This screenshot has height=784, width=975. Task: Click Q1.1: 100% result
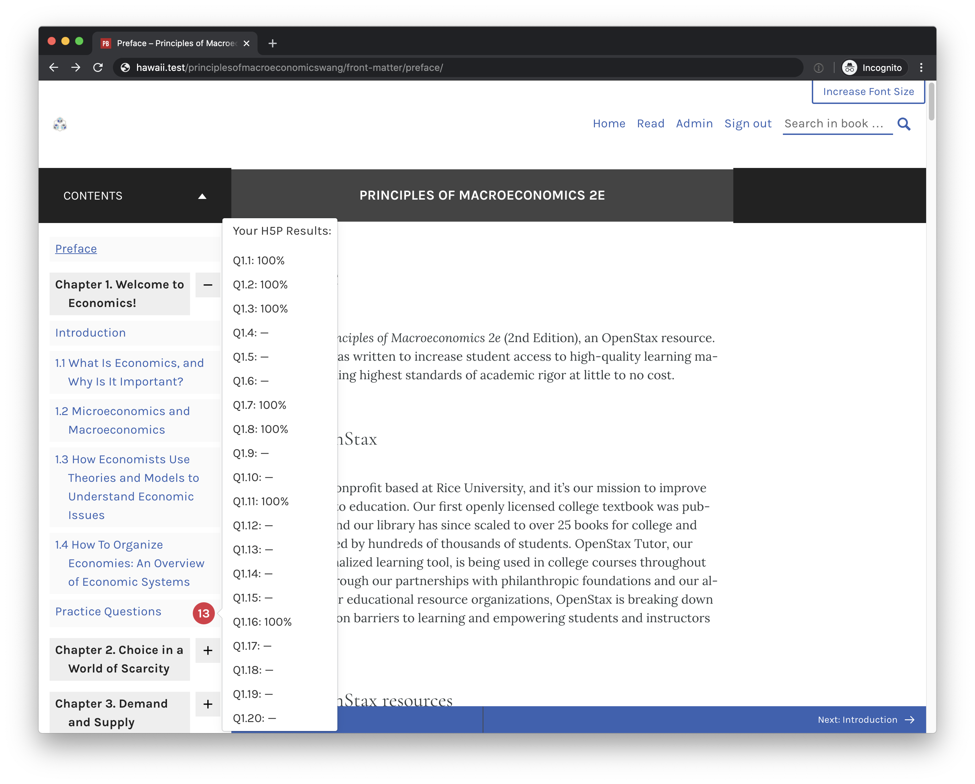tap(259, 261)
